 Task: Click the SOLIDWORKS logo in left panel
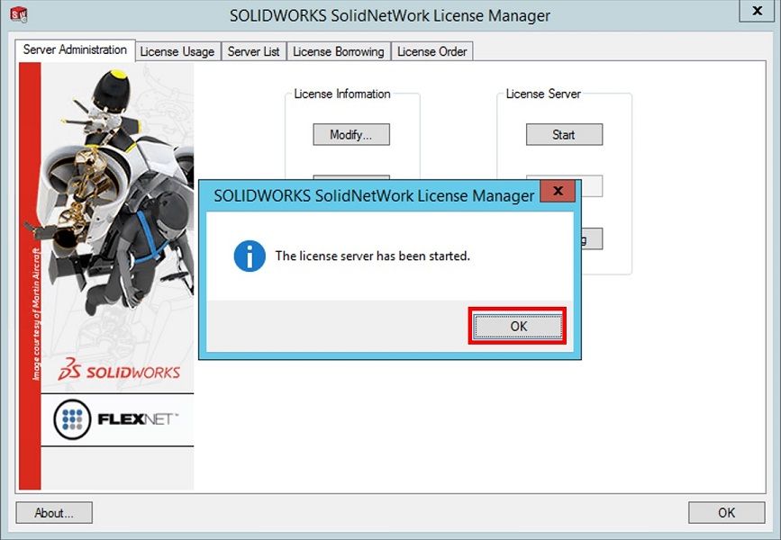(119, 371)
